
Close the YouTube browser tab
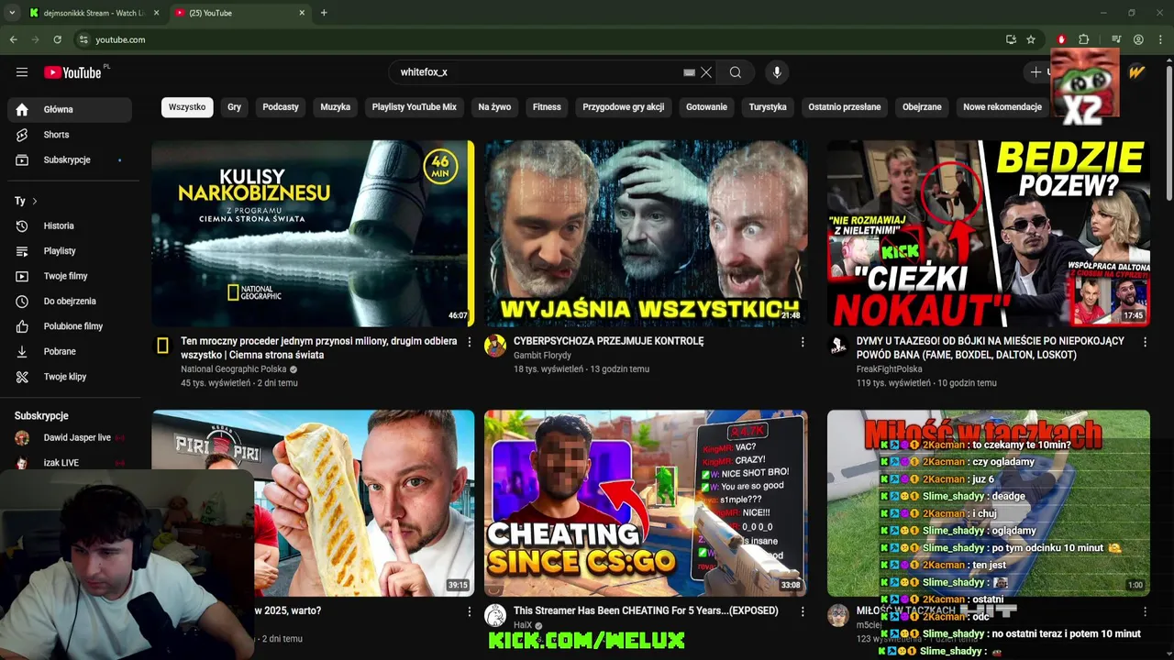[x=302, y=13]
